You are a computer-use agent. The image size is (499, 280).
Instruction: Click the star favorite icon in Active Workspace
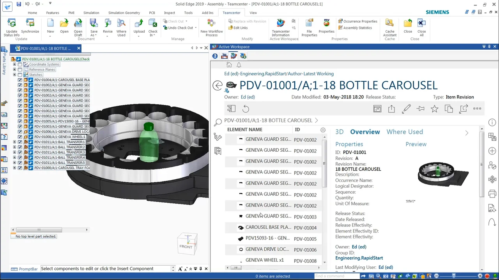point(434,109)
